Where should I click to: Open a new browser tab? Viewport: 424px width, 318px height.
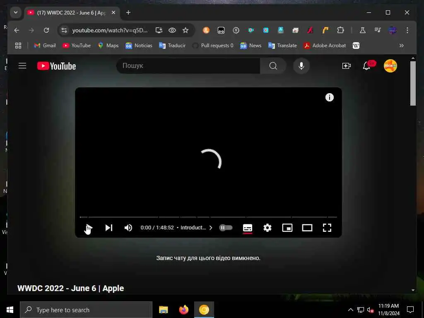tap(128, 12)
